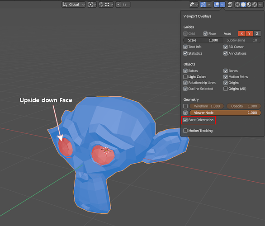Switch to Material Preview shading
Image resolution: width=265 pixels, height=226 pixels.
249,5
